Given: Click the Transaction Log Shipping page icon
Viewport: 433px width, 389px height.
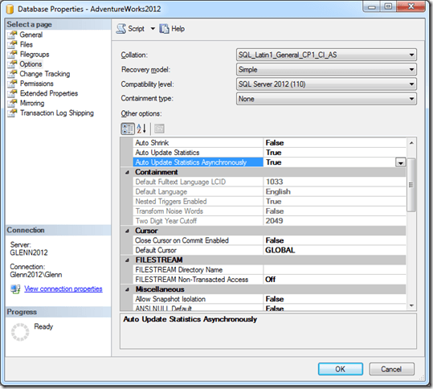Looking at the screenshot, I should coord(12,113).
